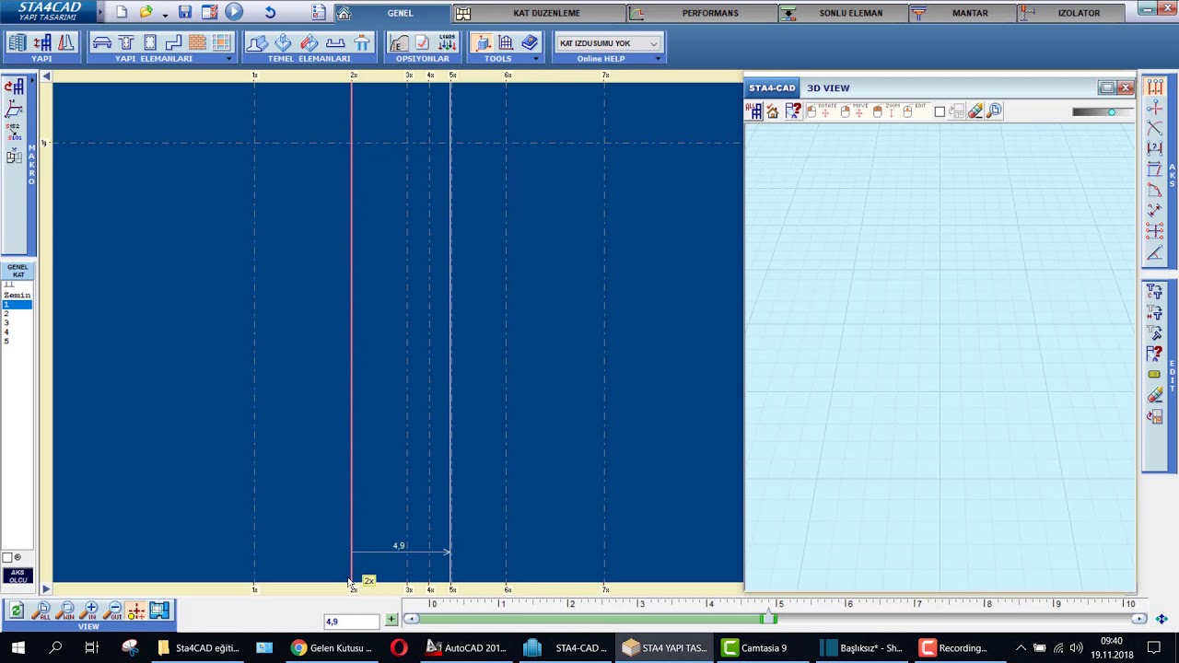Open the LOADS option icon
1179x663 pixels.
(447, 43)
